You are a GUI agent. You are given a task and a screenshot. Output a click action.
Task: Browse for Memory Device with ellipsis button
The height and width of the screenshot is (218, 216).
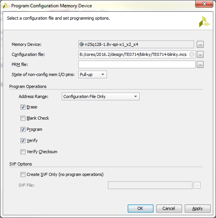[200, 44]
